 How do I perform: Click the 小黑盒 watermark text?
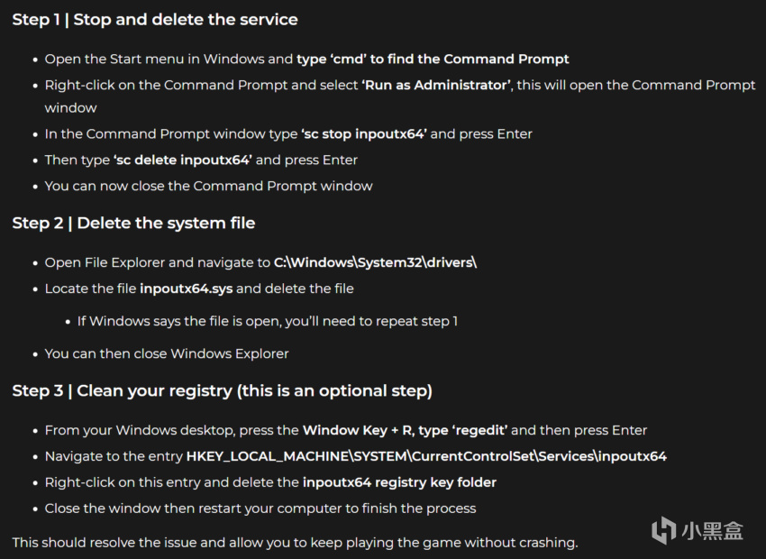(713, 531)
